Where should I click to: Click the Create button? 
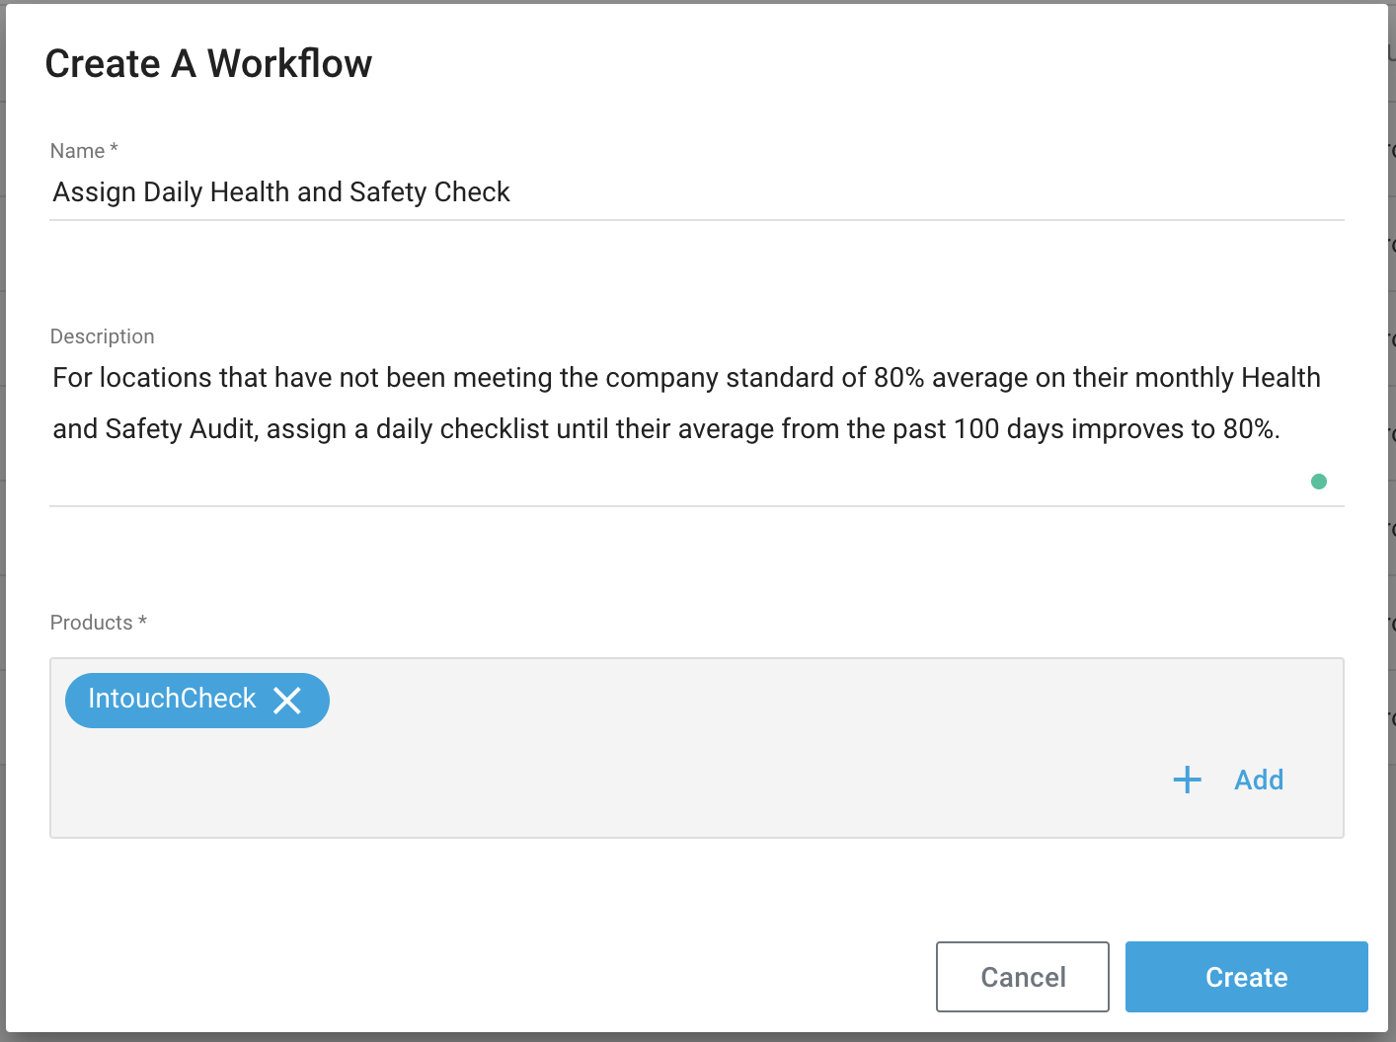pos(1246,977)
